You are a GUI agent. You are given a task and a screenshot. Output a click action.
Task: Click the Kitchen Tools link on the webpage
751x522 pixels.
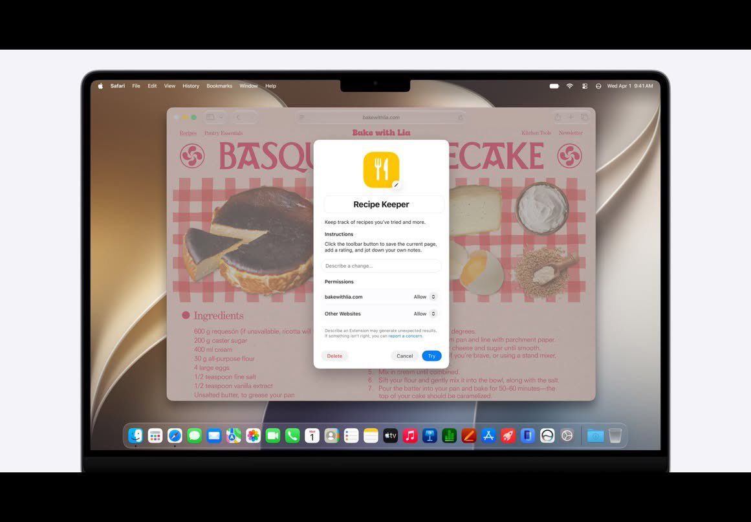[x=536, y=133]
